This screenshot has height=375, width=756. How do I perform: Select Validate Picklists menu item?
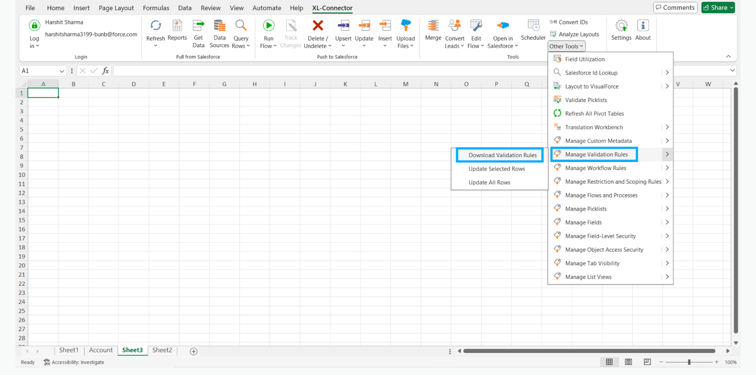coord(610,100)
